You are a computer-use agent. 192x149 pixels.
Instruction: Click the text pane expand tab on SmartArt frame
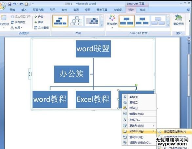pos(29,74)
